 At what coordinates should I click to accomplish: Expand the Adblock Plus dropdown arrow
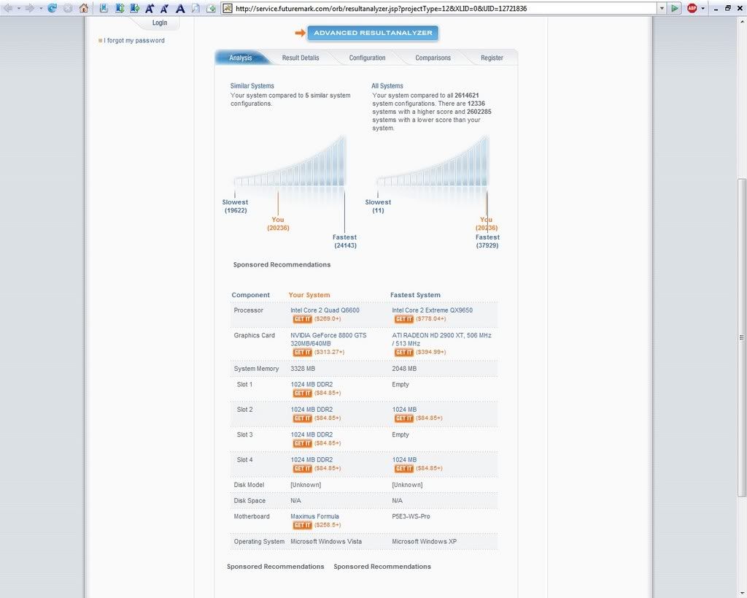tap(703, 9)
